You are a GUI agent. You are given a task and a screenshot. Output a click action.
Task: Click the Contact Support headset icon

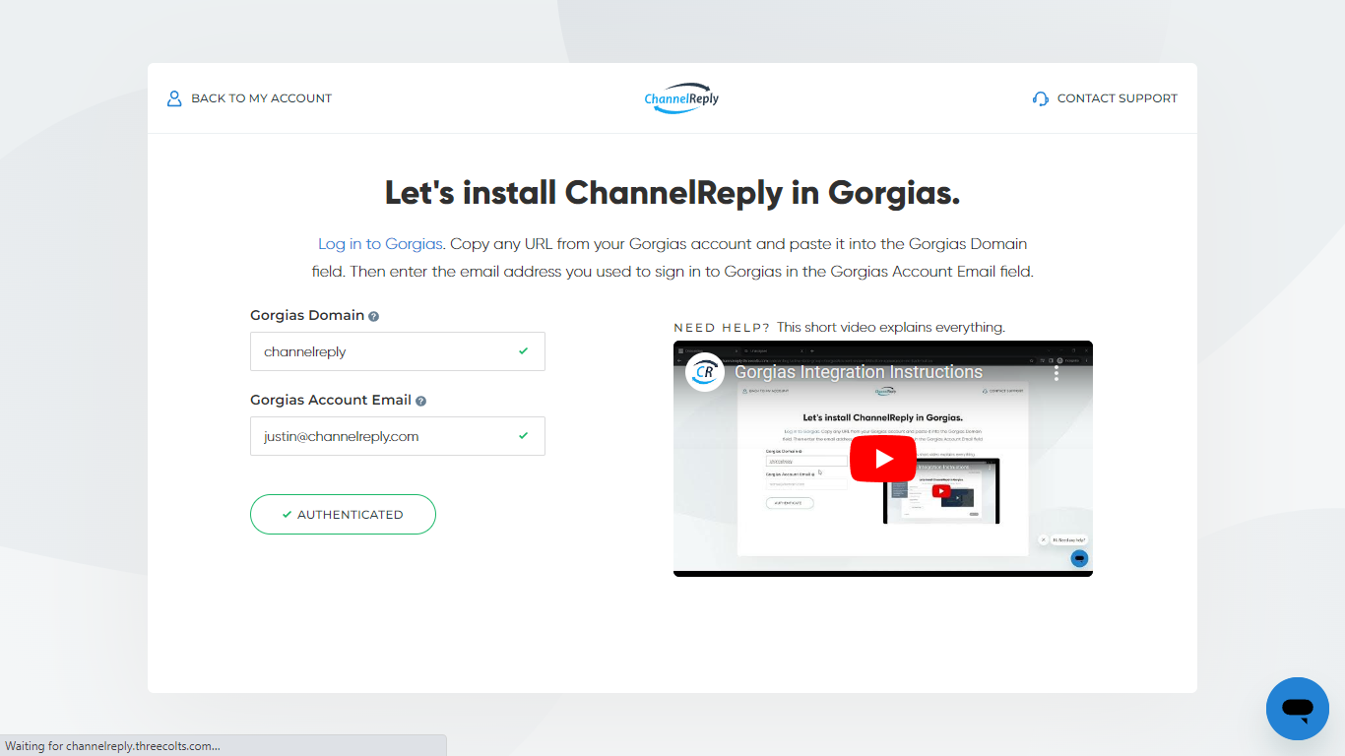coord(1041,98)
